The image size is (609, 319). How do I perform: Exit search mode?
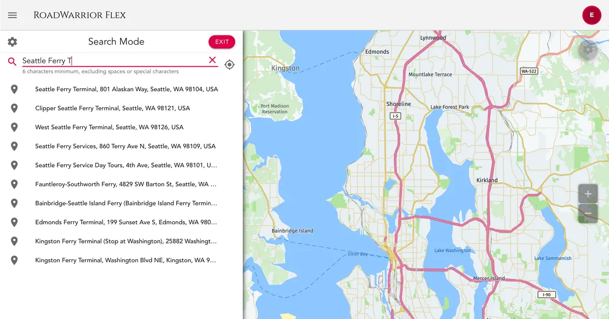pos(222,42)
